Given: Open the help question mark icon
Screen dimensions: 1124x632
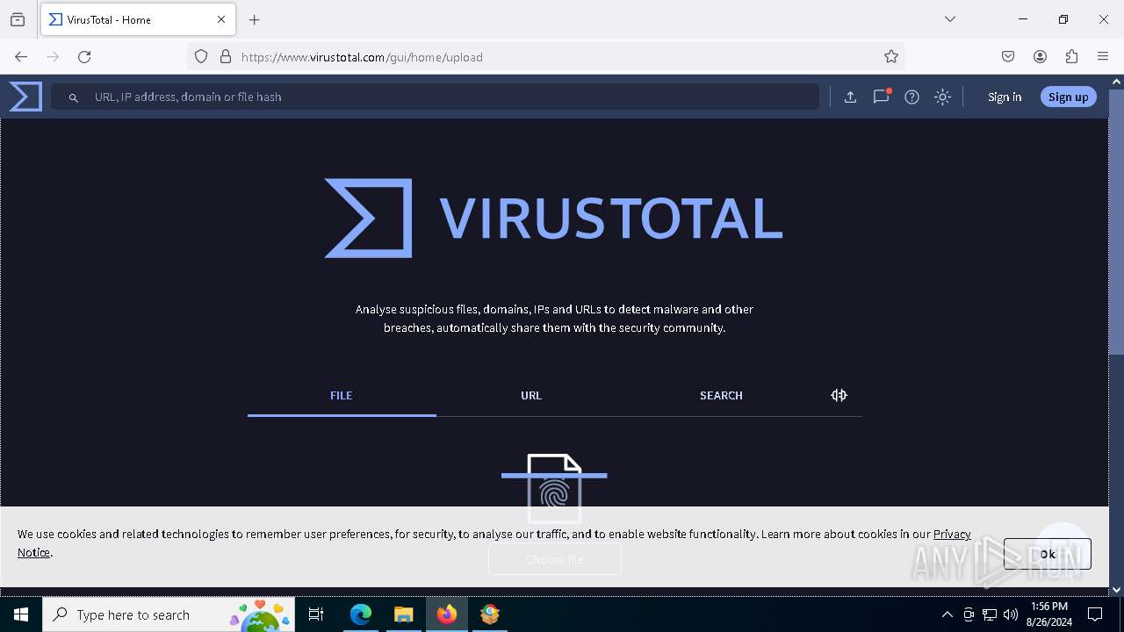Looking at the screenshot, I should click(911, 97).
